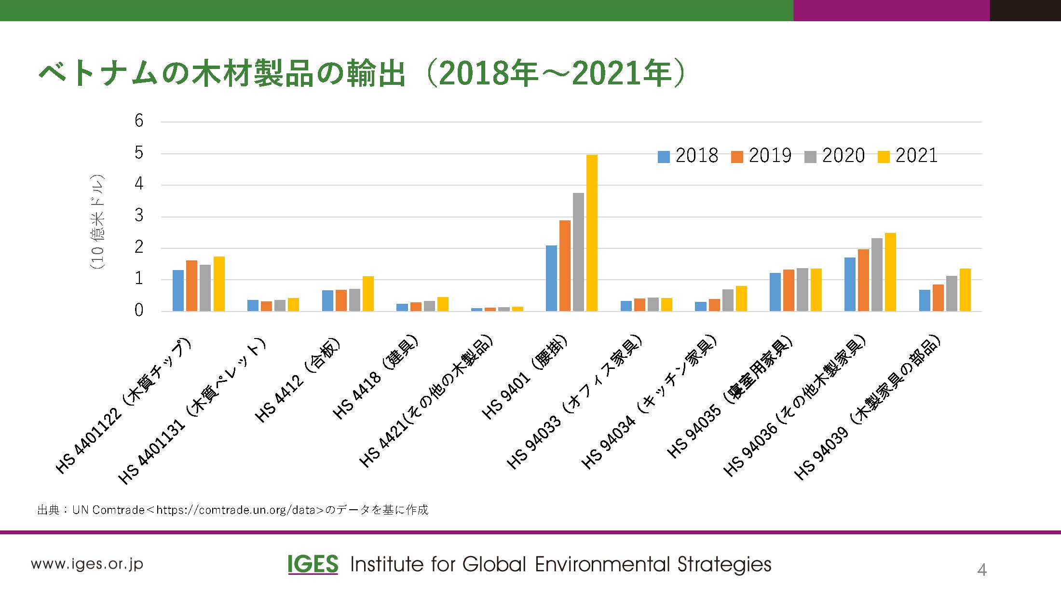
Task: Click the HS 9401 (腰掛) axis label
Action: 525,377
